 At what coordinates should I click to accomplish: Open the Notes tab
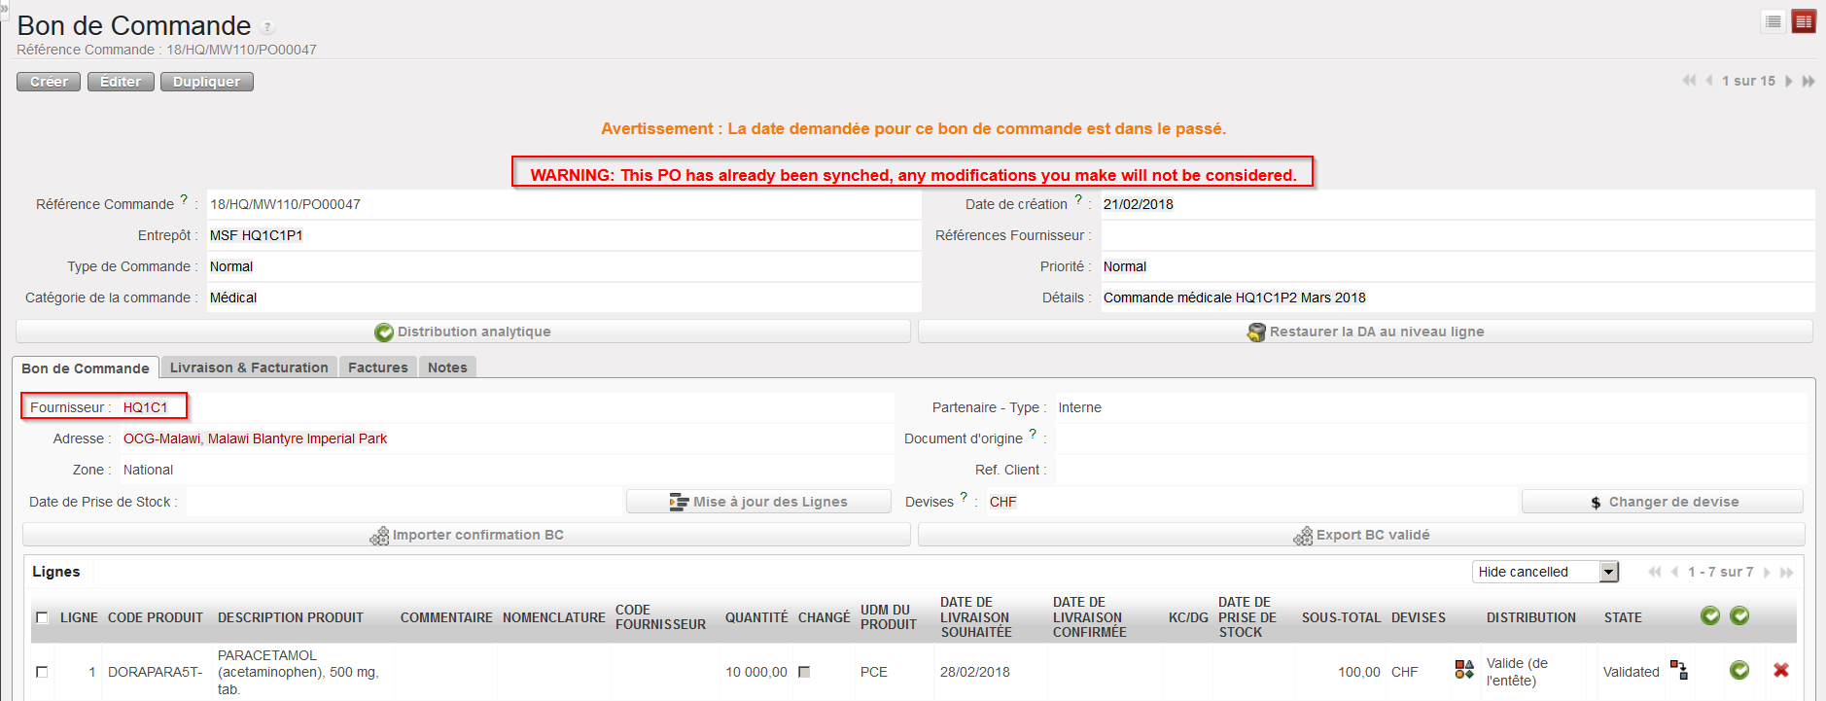click(447, 368)
